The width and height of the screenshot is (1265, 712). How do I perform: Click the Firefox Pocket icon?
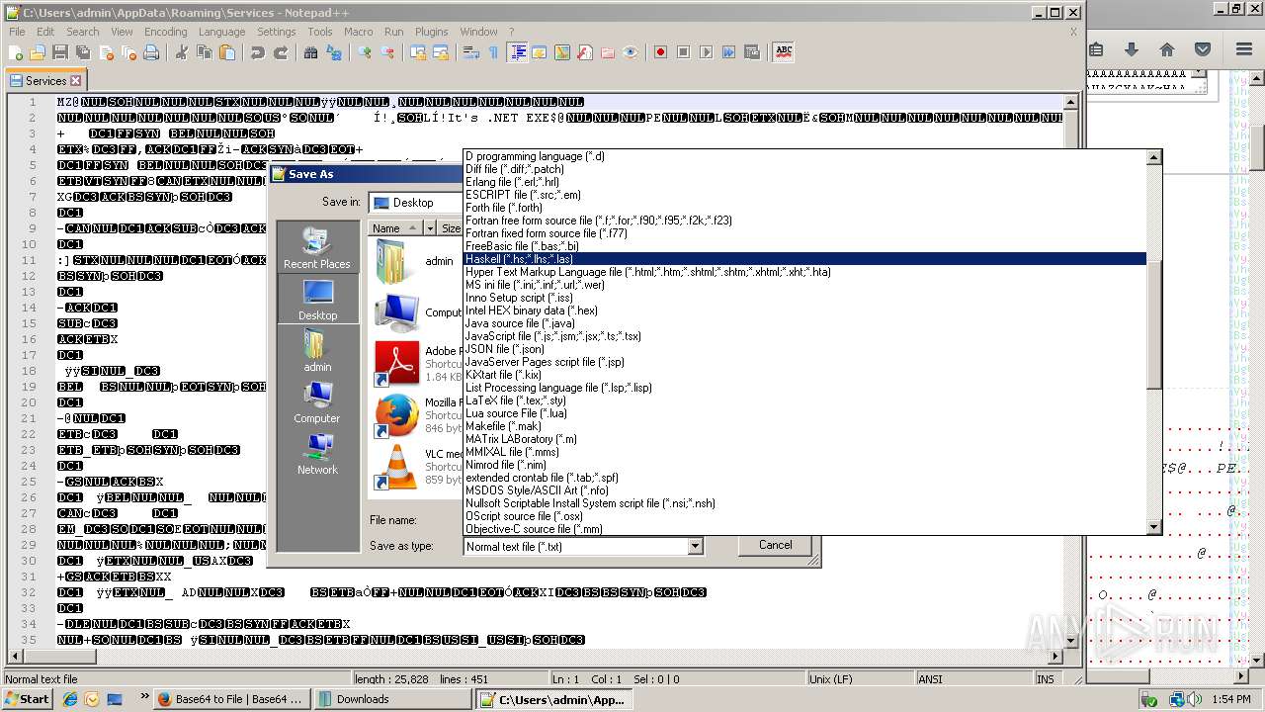pos(1203,49)
